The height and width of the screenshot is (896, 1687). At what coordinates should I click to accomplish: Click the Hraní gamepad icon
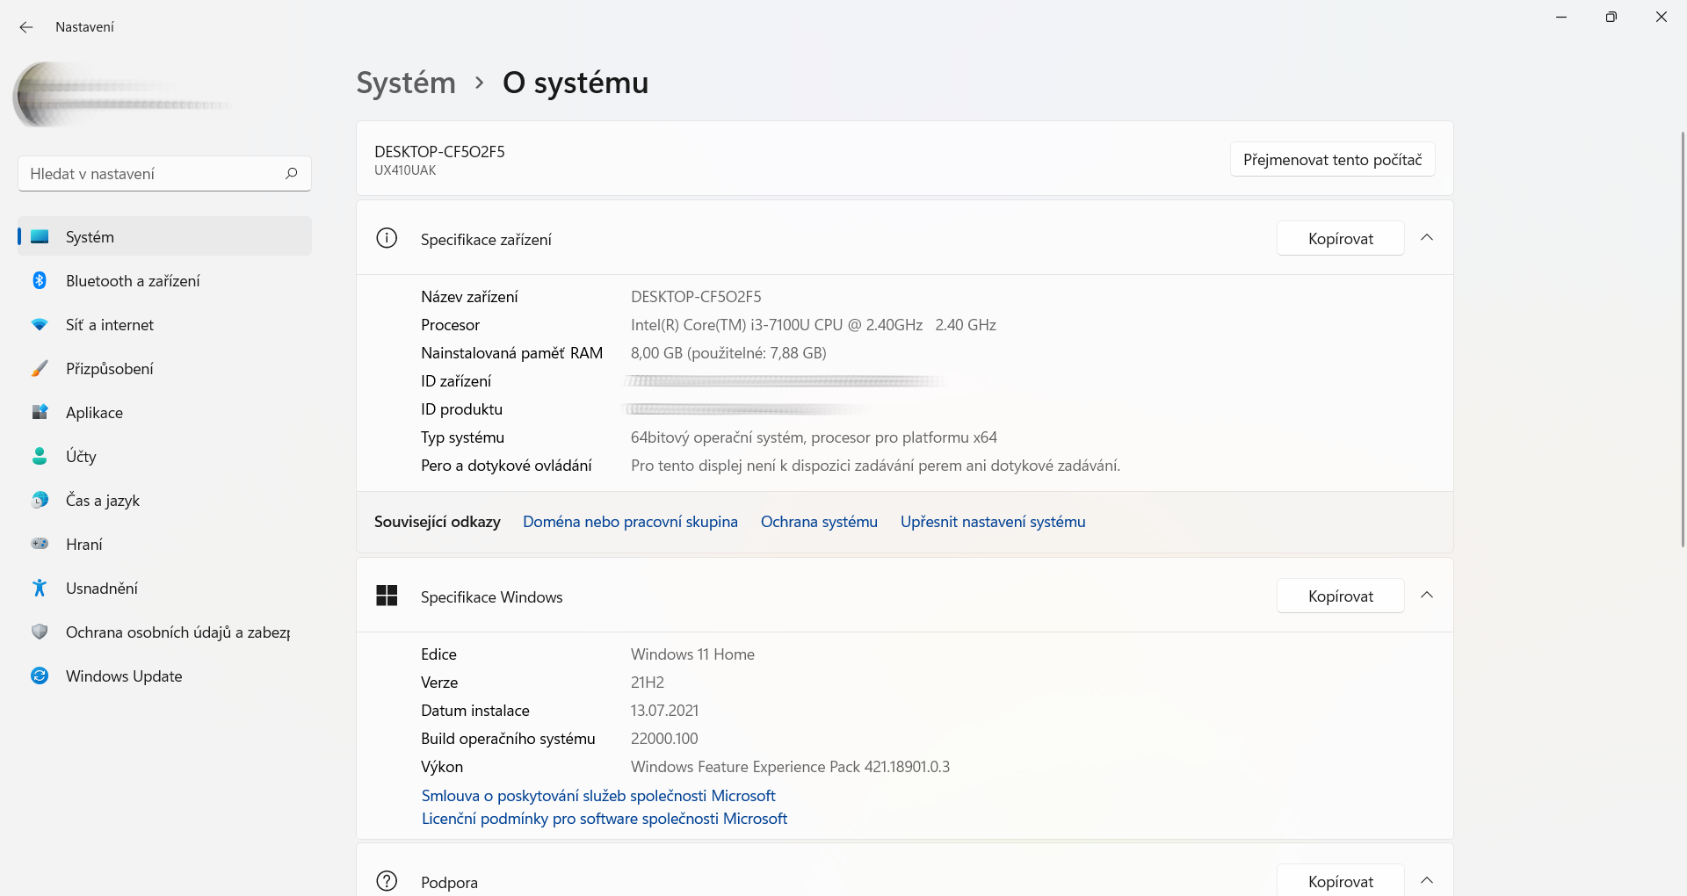point(40,544)
